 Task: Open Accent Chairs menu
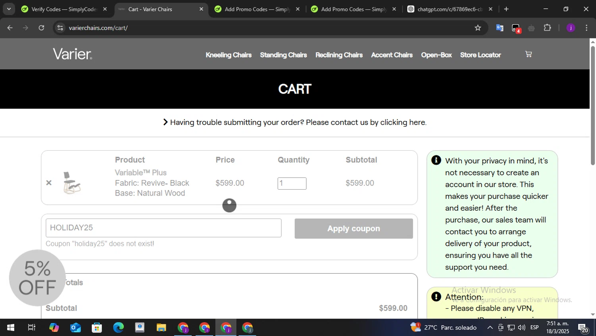pos(392,55)
